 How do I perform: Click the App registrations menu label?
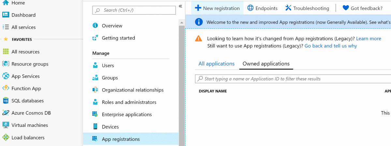pyautogui.click(x=121, y=139)
